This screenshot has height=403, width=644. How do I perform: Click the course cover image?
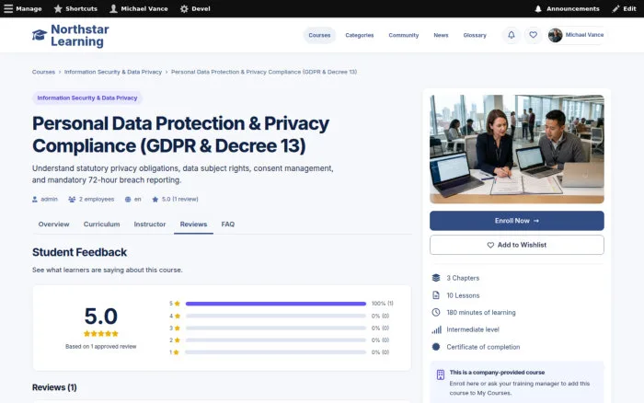pos(517,149)
